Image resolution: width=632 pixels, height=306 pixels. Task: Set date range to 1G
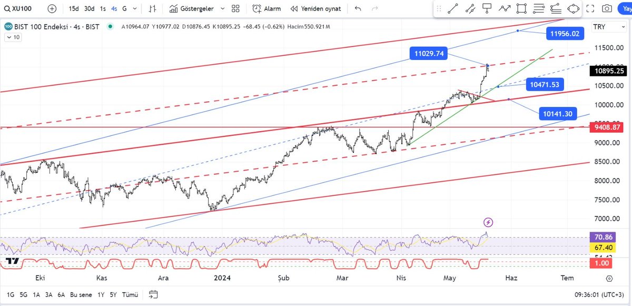[11, 294]
